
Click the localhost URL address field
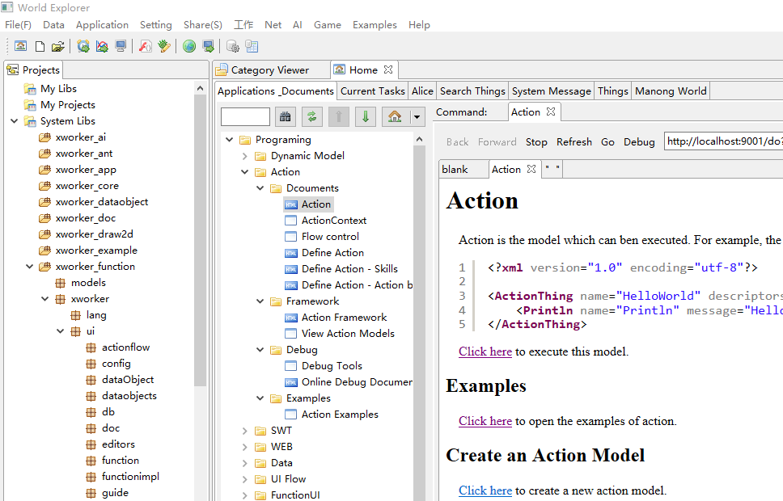point(724,141)
